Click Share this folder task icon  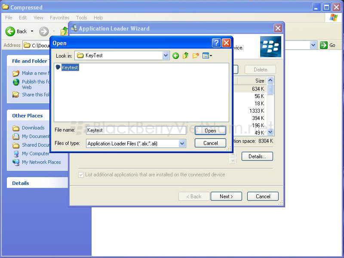(16, 95)
